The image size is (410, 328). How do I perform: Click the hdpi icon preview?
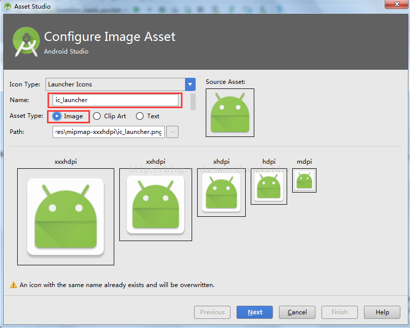coord(269,186)
